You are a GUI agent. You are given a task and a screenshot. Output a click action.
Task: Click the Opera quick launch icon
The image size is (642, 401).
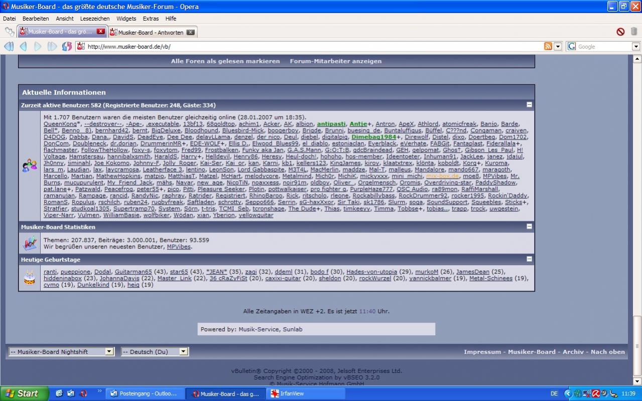(x=83, y=394)
